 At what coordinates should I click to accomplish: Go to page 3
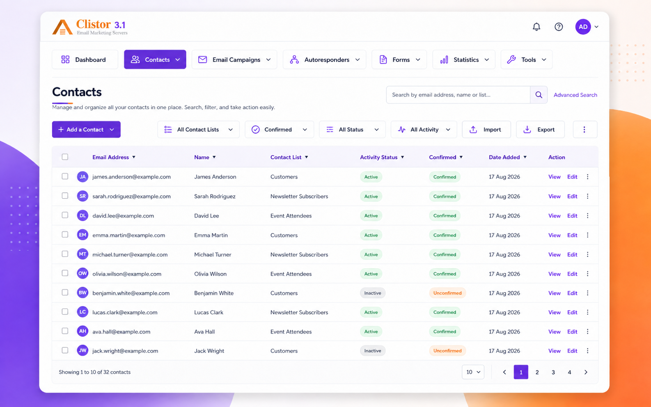[x=553, y=372]
